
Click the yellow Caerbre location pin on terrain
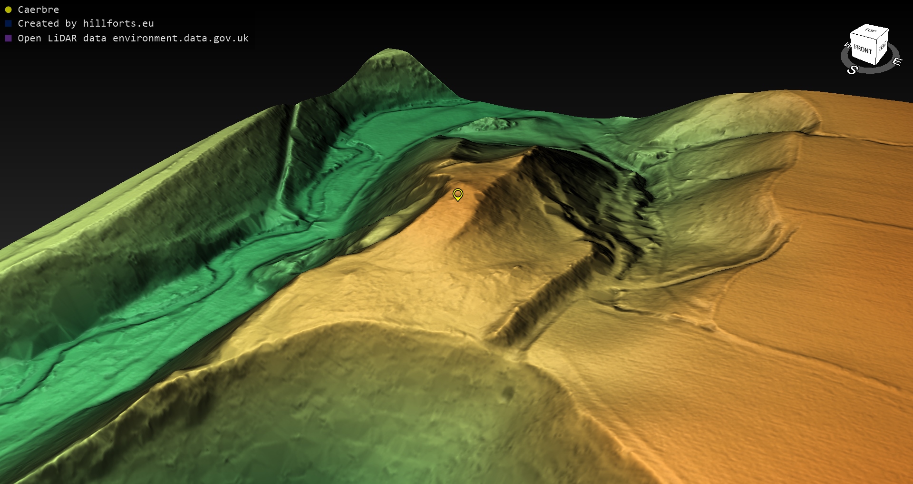point(457,194)
